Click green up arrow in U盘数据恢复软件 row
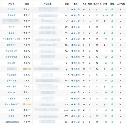The image size is (126, 125). click(x=104, y=122)
